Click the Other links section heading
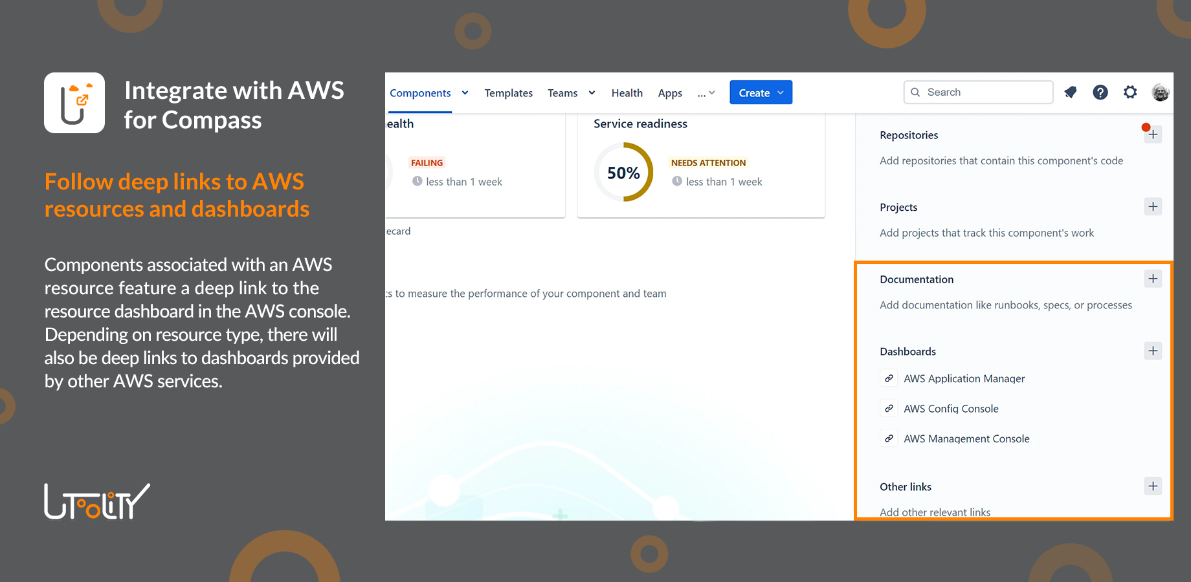The image size is (1191, 582). coord(906,487)
